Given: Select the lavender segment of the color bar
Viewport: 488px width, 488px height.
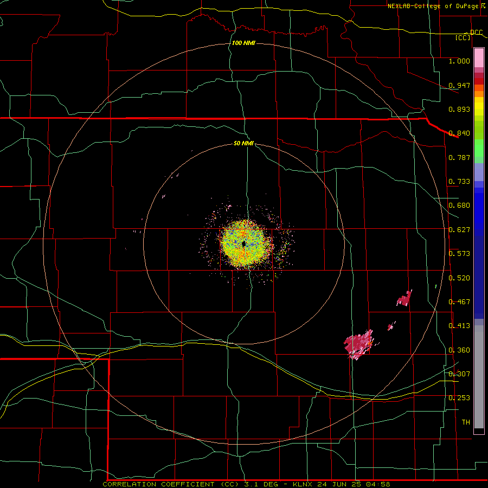Looking at the screenshot, I should click(x=479, y=172).
